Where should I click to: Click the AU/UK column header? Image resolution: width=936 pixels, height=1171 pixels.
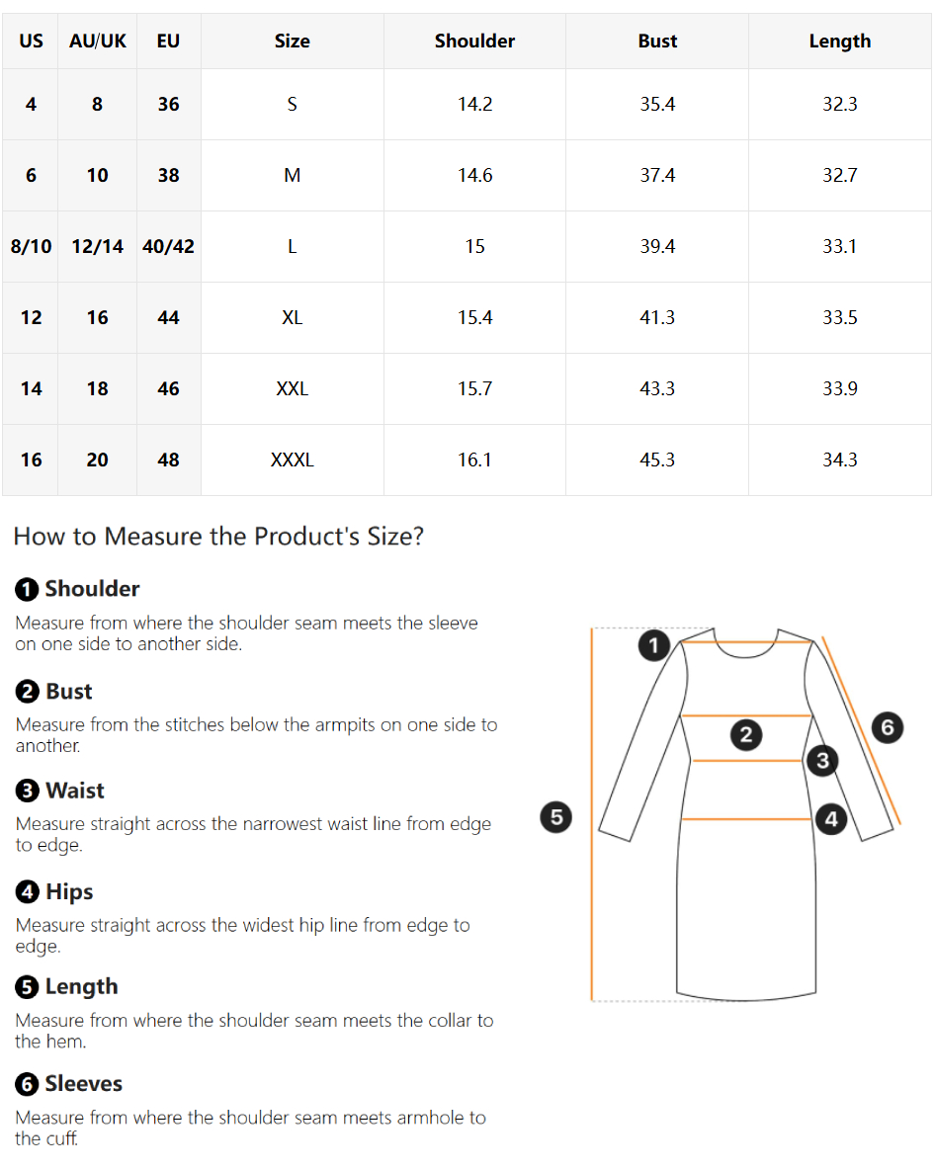(x=97, y=42)
